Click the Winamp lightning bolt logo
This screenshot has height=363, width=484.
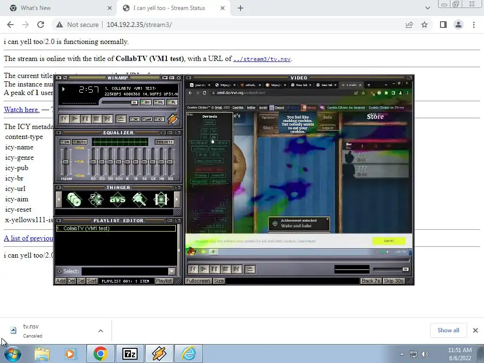click(173, 119)
